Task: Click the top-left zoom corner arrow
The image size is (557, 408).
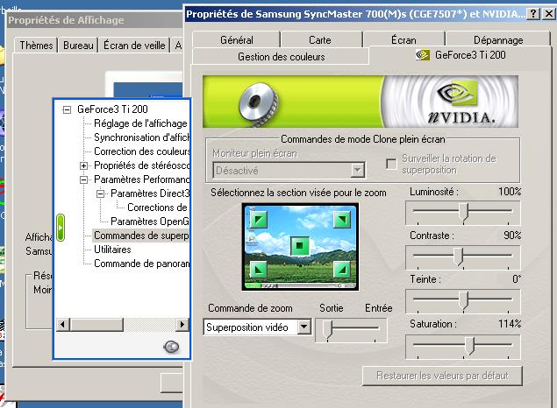Action: tap(258, 220)
